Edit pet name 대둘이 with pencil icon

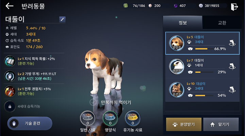pos(62,19)
